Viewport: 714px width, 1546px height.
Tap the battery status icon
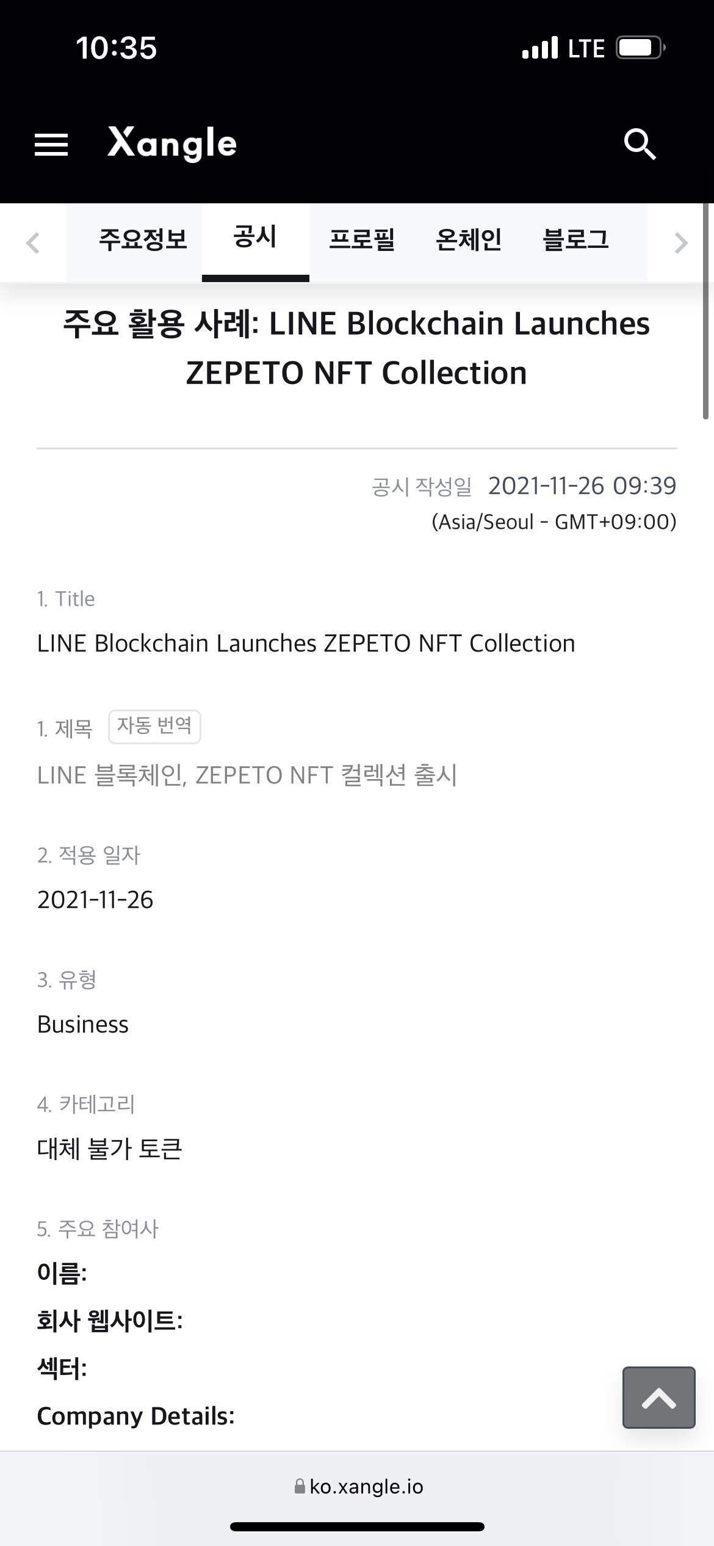640,48
